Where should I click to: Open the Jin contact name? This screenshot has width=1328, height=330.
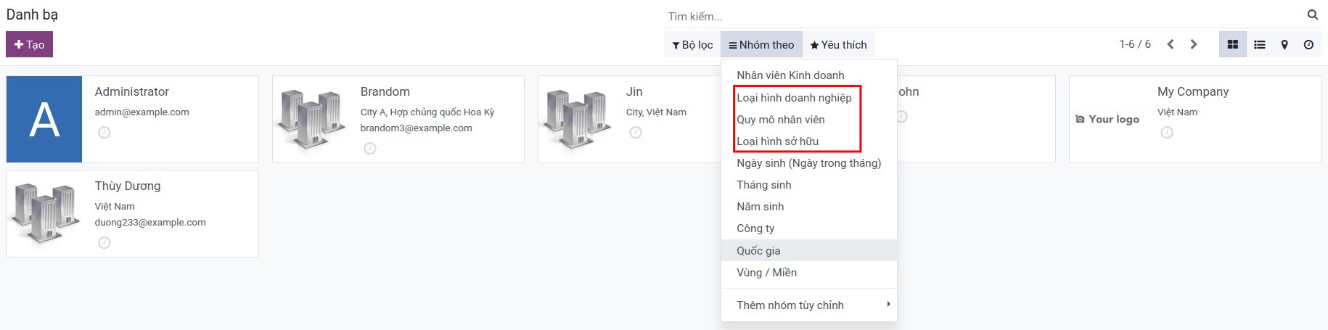(634, 91)
